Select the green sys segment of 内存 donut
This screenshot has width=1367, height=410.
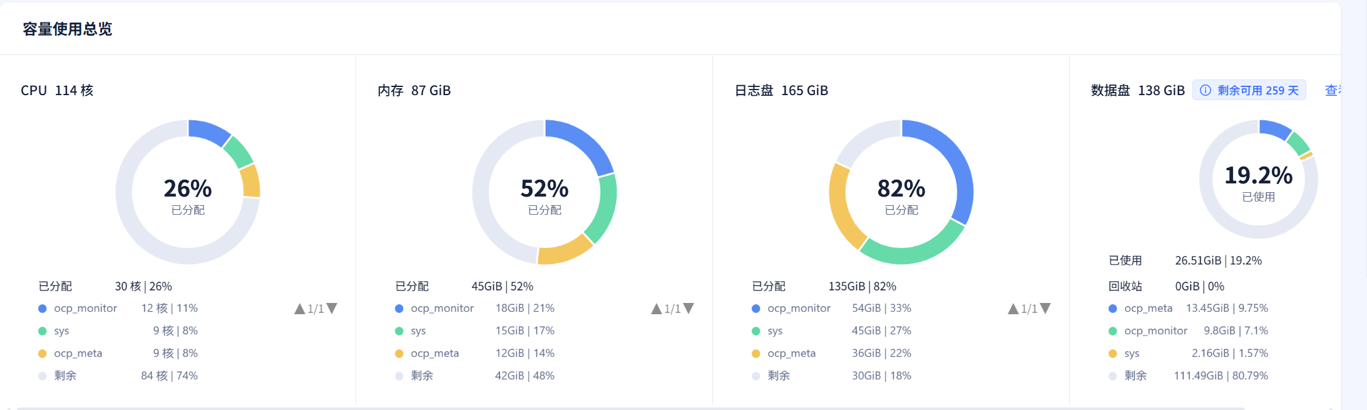(x=603, y=207)
